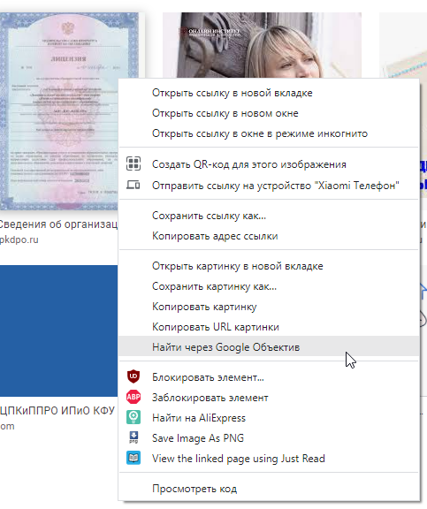This screenshot has width=427, height=509.
Task: Select 'Создать QR-код для этого изображения'
Action: 270,164
